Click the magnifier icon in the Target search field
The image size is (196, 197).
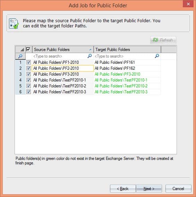point(157,56)
